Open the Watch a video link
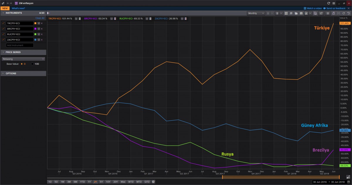The image size is (352, 185). [x=313, y=8]
